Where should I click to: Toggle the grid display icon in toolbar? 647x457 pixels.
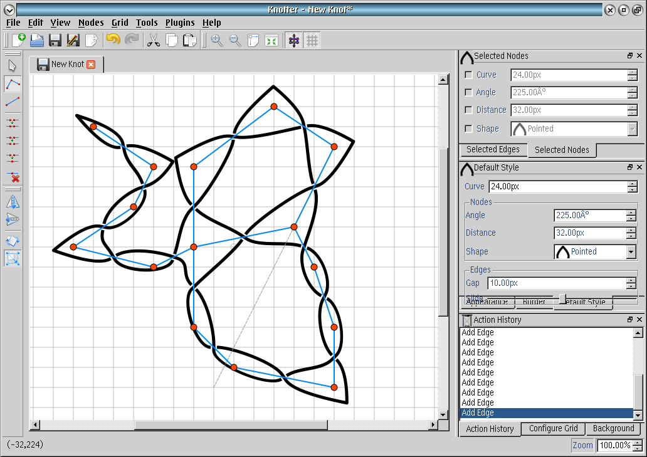click(x=312, y=40)
